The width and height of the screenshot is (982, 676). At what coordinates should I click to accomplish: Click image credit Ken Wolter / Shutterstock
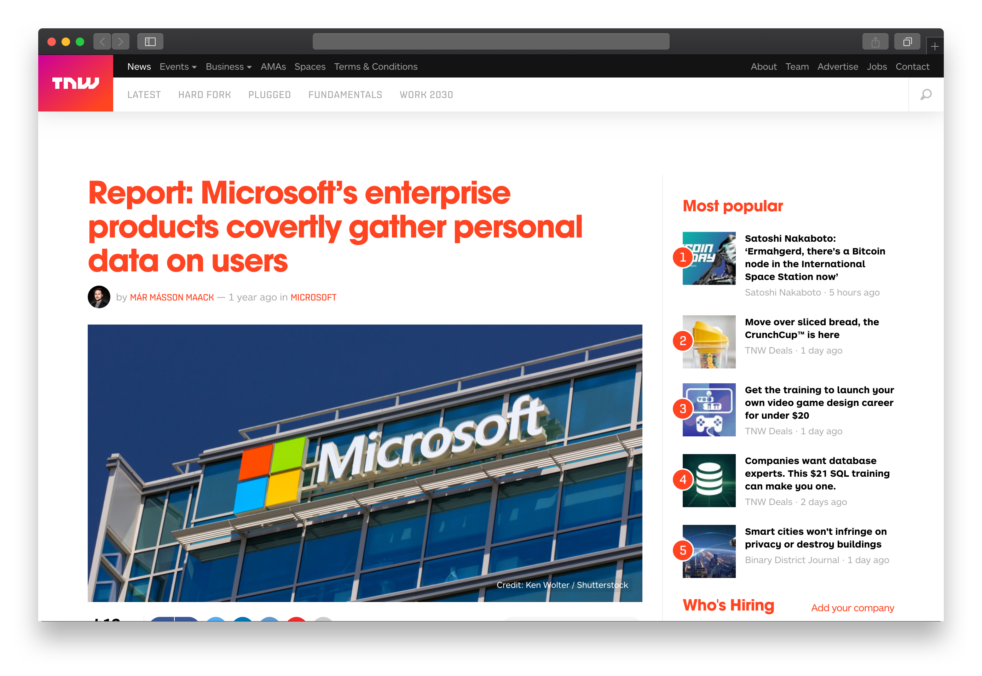pos(562,585)
